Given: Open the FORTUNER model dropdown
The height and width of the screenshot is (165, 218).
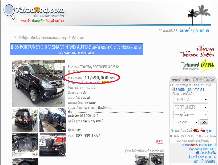Looking at the screenshot, I should (190, 107).
